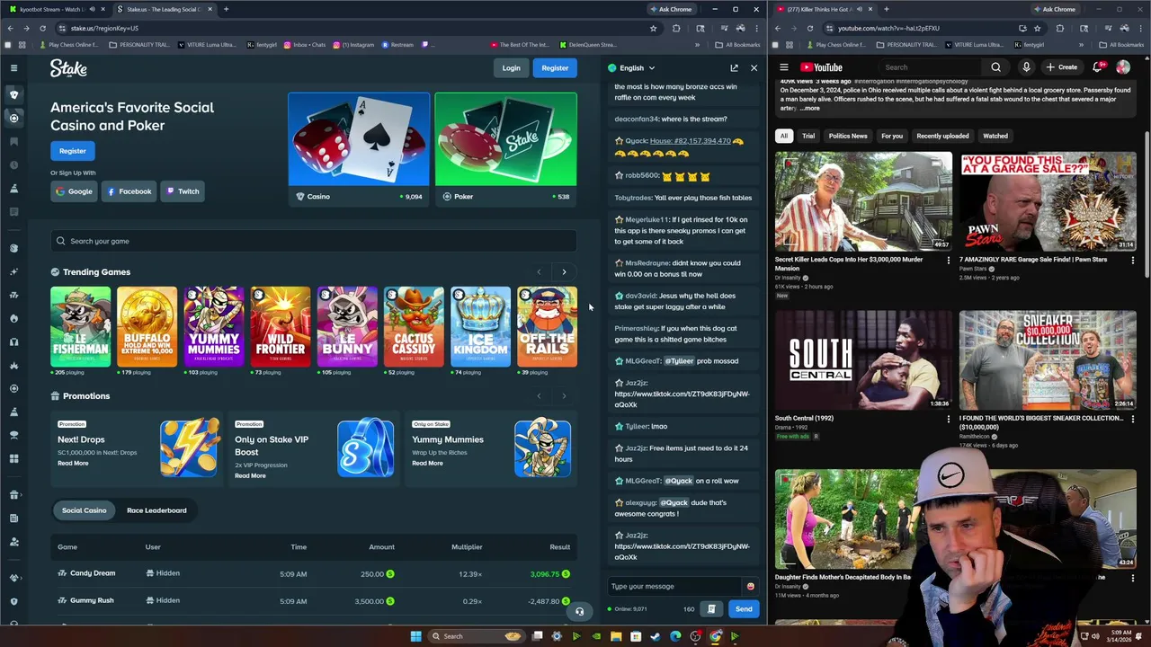This screenshot has width=1151, height=647.
Task: Expand video description with ...more
Action: [809, 108]
